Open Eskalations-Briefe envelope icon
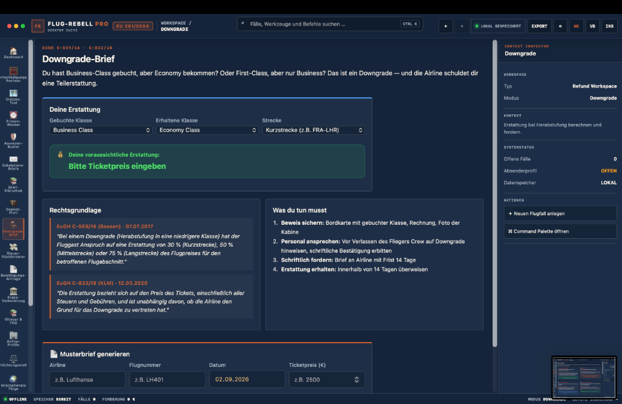The height and width of the screenshot is (404, 622). (13, 163)
